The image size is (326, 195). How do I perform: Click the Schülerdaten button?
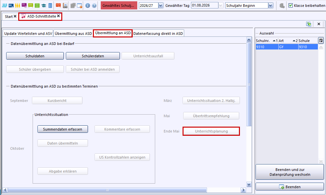pyautogui.click(x=93, y=56)
